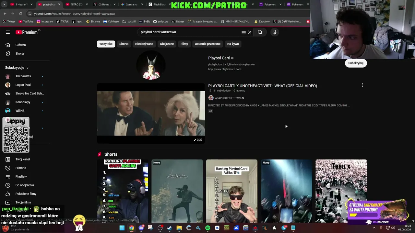Submit search with the magnifying glass button
Image resolution: width=415 pixels, height=233 pixels.
[260, 32]
